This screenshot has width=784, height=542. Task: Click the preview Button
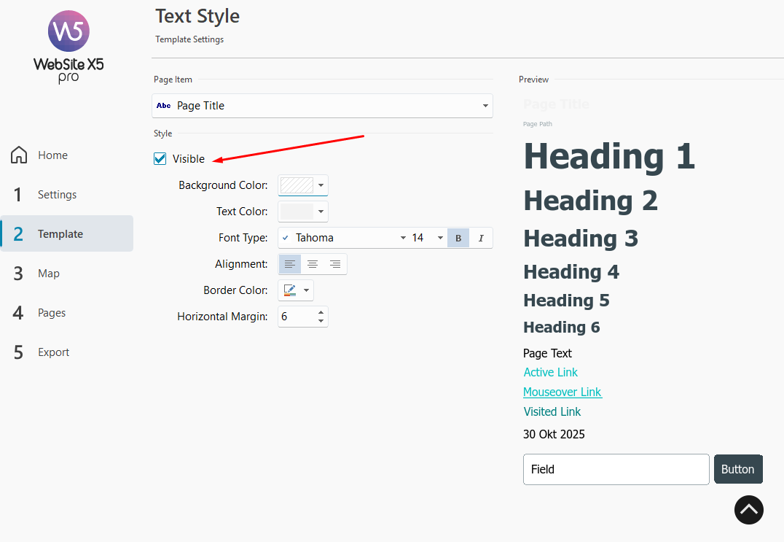[x=737, y=469]
